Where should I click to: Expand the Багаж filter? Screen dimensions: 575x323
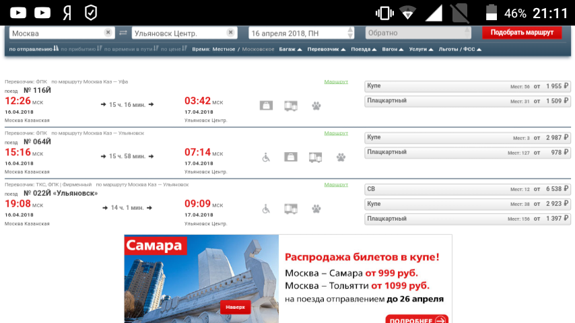click(290, 49)
